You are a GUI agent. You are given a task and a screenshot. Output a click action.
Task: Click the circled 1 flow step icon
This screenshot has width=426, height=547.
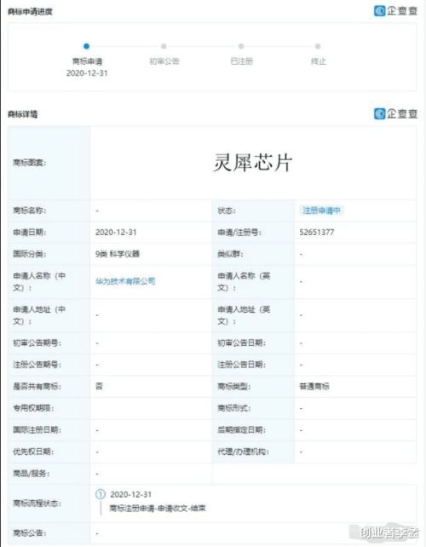(x=101, y=494)
